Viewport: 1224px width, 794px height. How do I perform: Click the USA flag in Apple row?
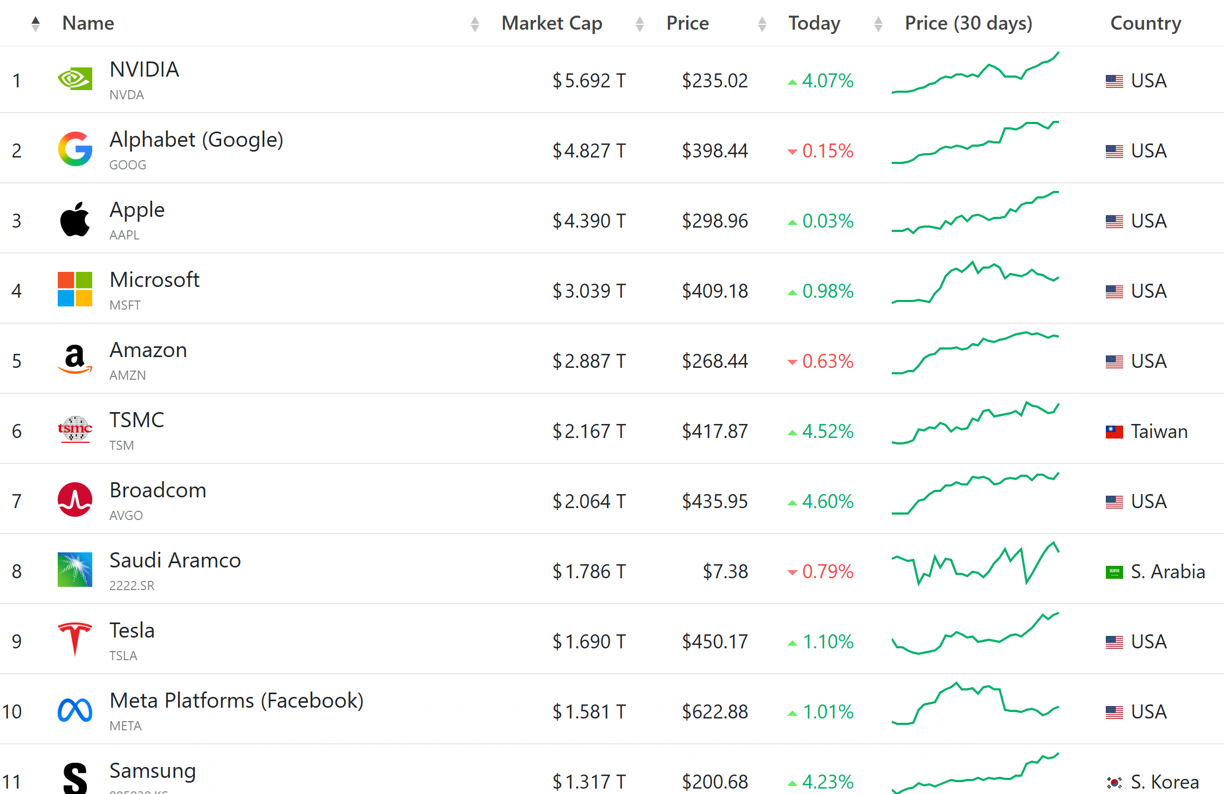(x=1114, y=221)
